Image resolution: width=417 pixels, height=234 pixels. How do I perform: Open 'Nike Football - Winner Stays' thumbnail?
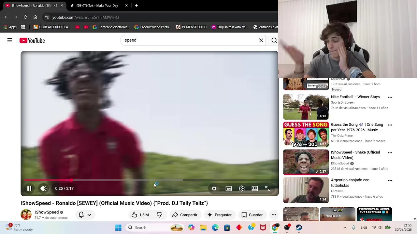tap(306, 107)
